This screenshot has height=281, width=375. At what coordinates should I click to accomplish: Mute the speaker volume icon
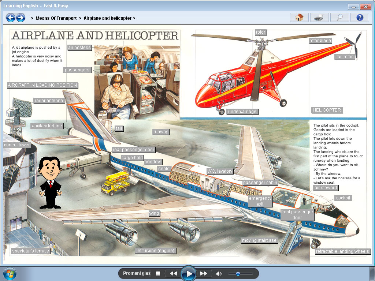(x=219, y=274)
